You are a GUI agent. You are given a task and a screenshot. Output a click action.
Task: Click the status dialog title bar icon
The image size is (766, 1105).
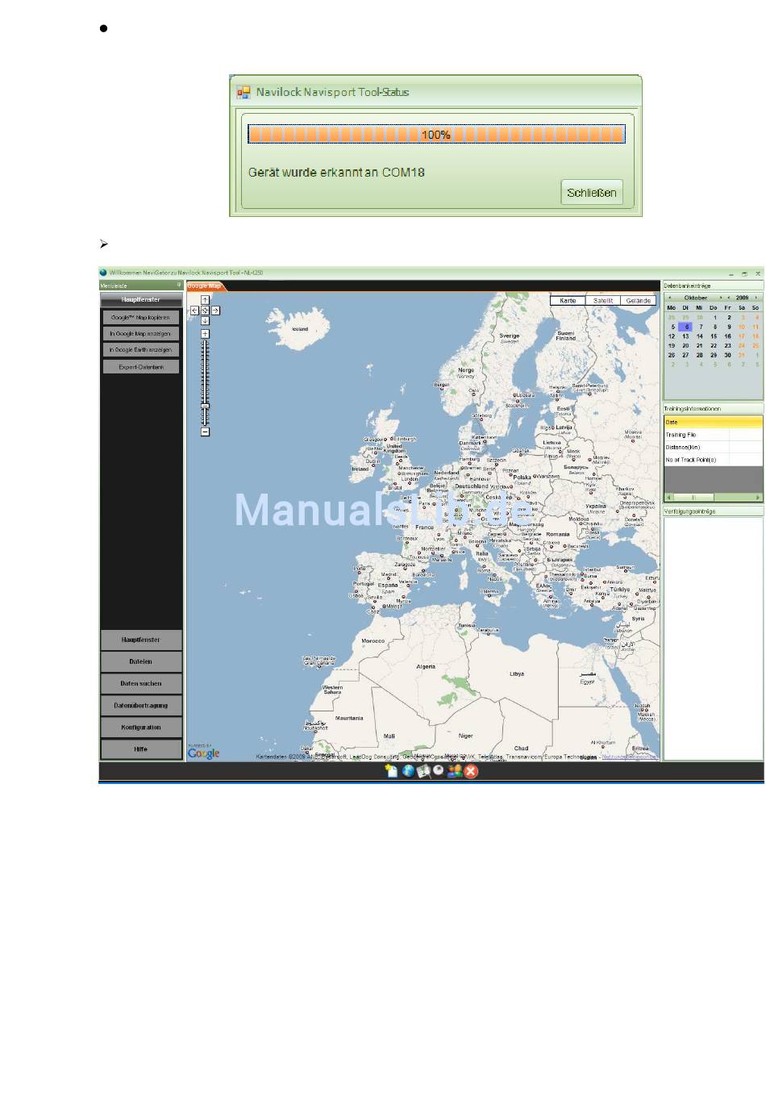tap(244, 92)
